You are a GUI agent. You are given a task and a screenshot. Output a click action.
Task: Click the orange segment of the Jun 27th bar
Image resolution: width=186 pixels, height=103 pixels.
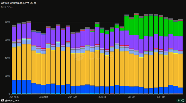[73, 70]
